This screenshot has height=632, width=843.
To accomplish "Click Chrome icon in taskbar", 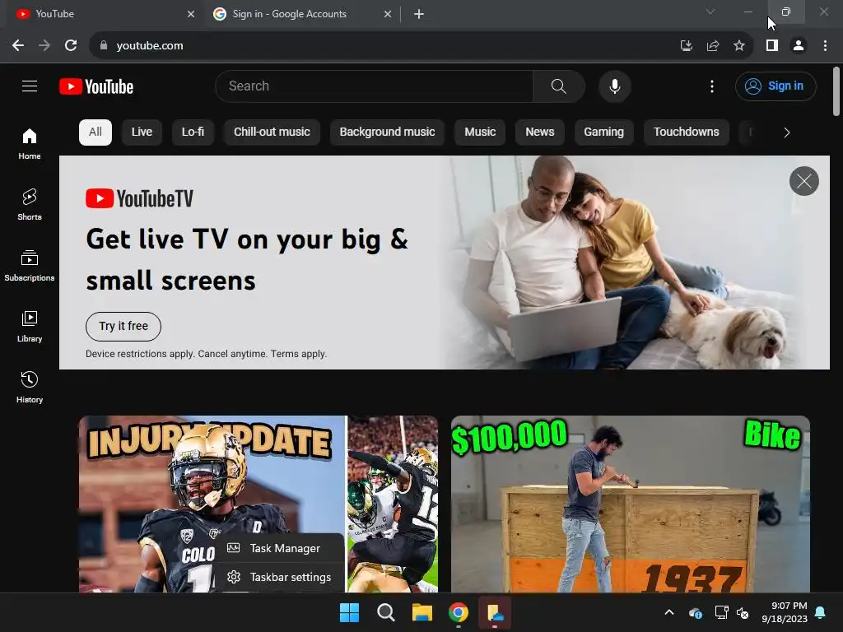I will pyautogui.click(x=458, y=612).
